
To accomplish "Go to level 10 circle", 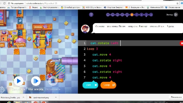I will [x=151, y=15].
